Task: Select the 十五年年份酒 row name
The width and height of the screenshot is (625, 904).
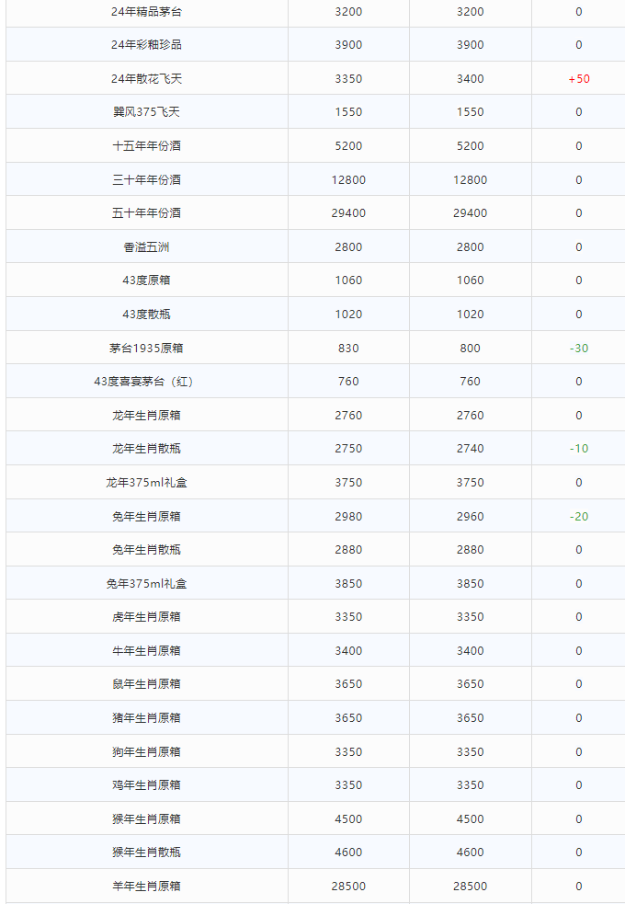Action: pos(146,146)
